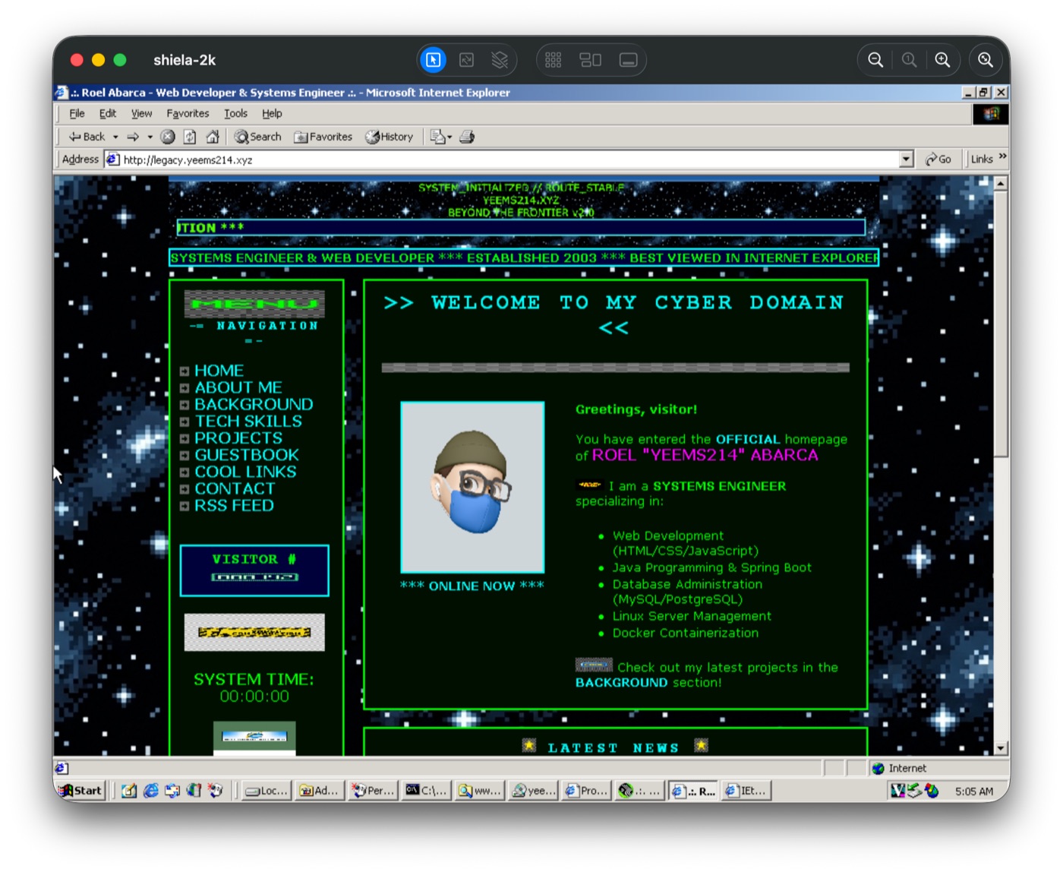Open the Search pane from the toolbar
This screenshot has height=872, width=1063.
[258, 137]
